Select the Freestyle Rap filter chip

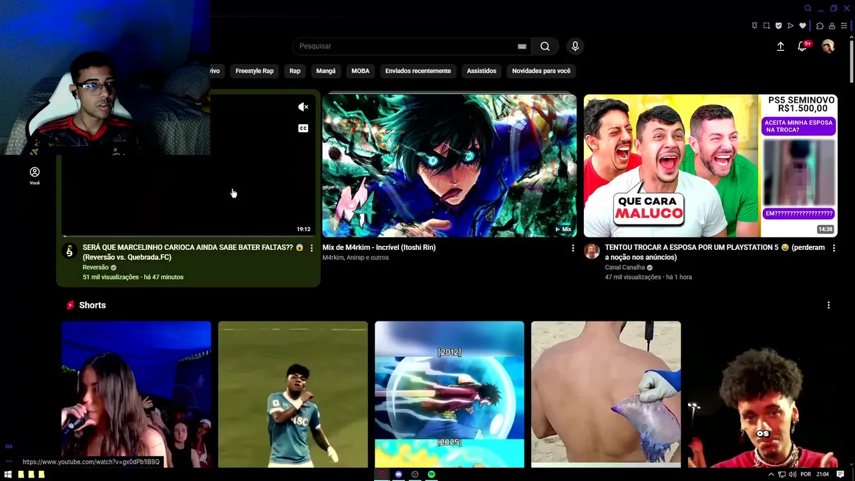(x=254, y=71)
